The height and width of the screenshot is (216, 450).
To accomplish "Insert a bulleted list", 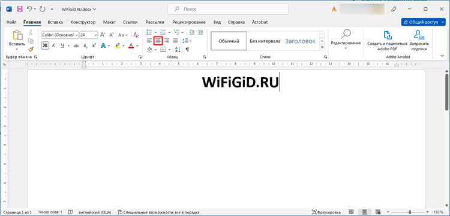I will (149, 32).
